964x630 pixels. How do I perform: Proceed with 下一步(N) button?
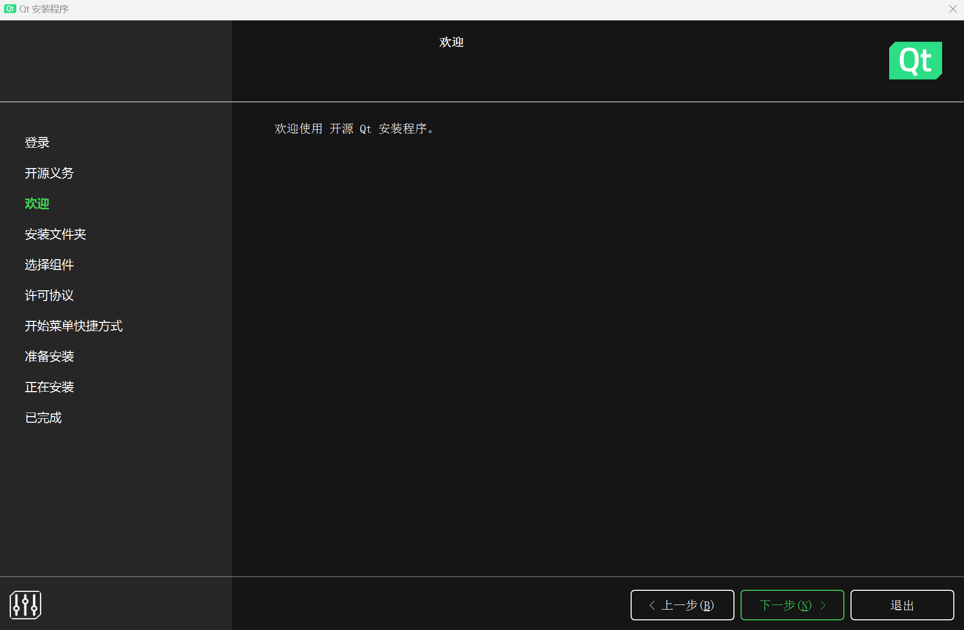(792, 605)
